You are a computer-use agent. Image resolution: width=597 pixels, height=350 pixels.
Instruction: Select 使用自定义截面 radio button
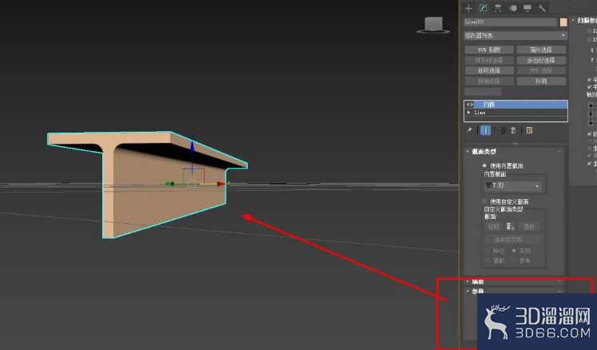pyautogui.click(x=484, y=201)
